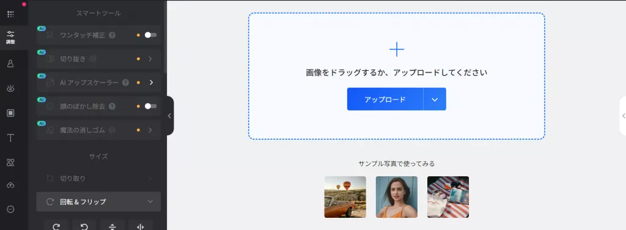Click the 切り抜き cutout tool icon

50,59
